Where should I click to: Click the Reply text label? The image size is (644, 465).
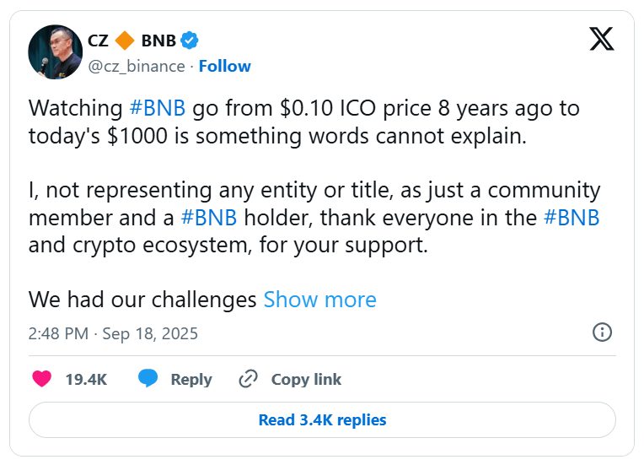click(191, 379)
